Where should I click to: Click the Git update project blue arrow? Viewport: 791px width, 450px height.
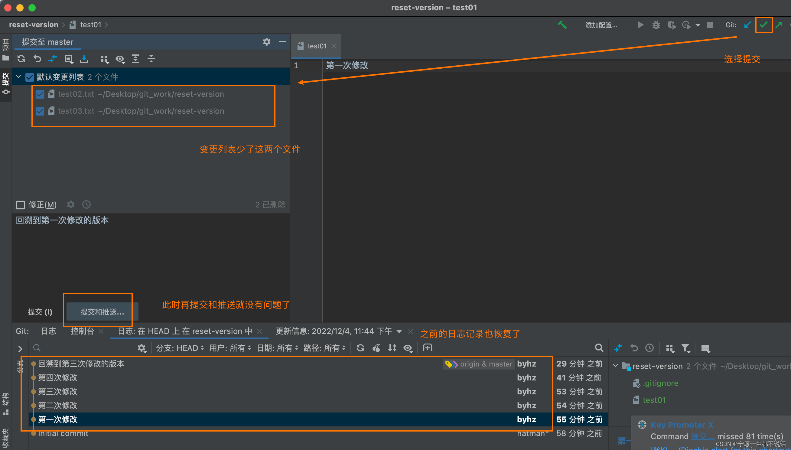point(747,25)
